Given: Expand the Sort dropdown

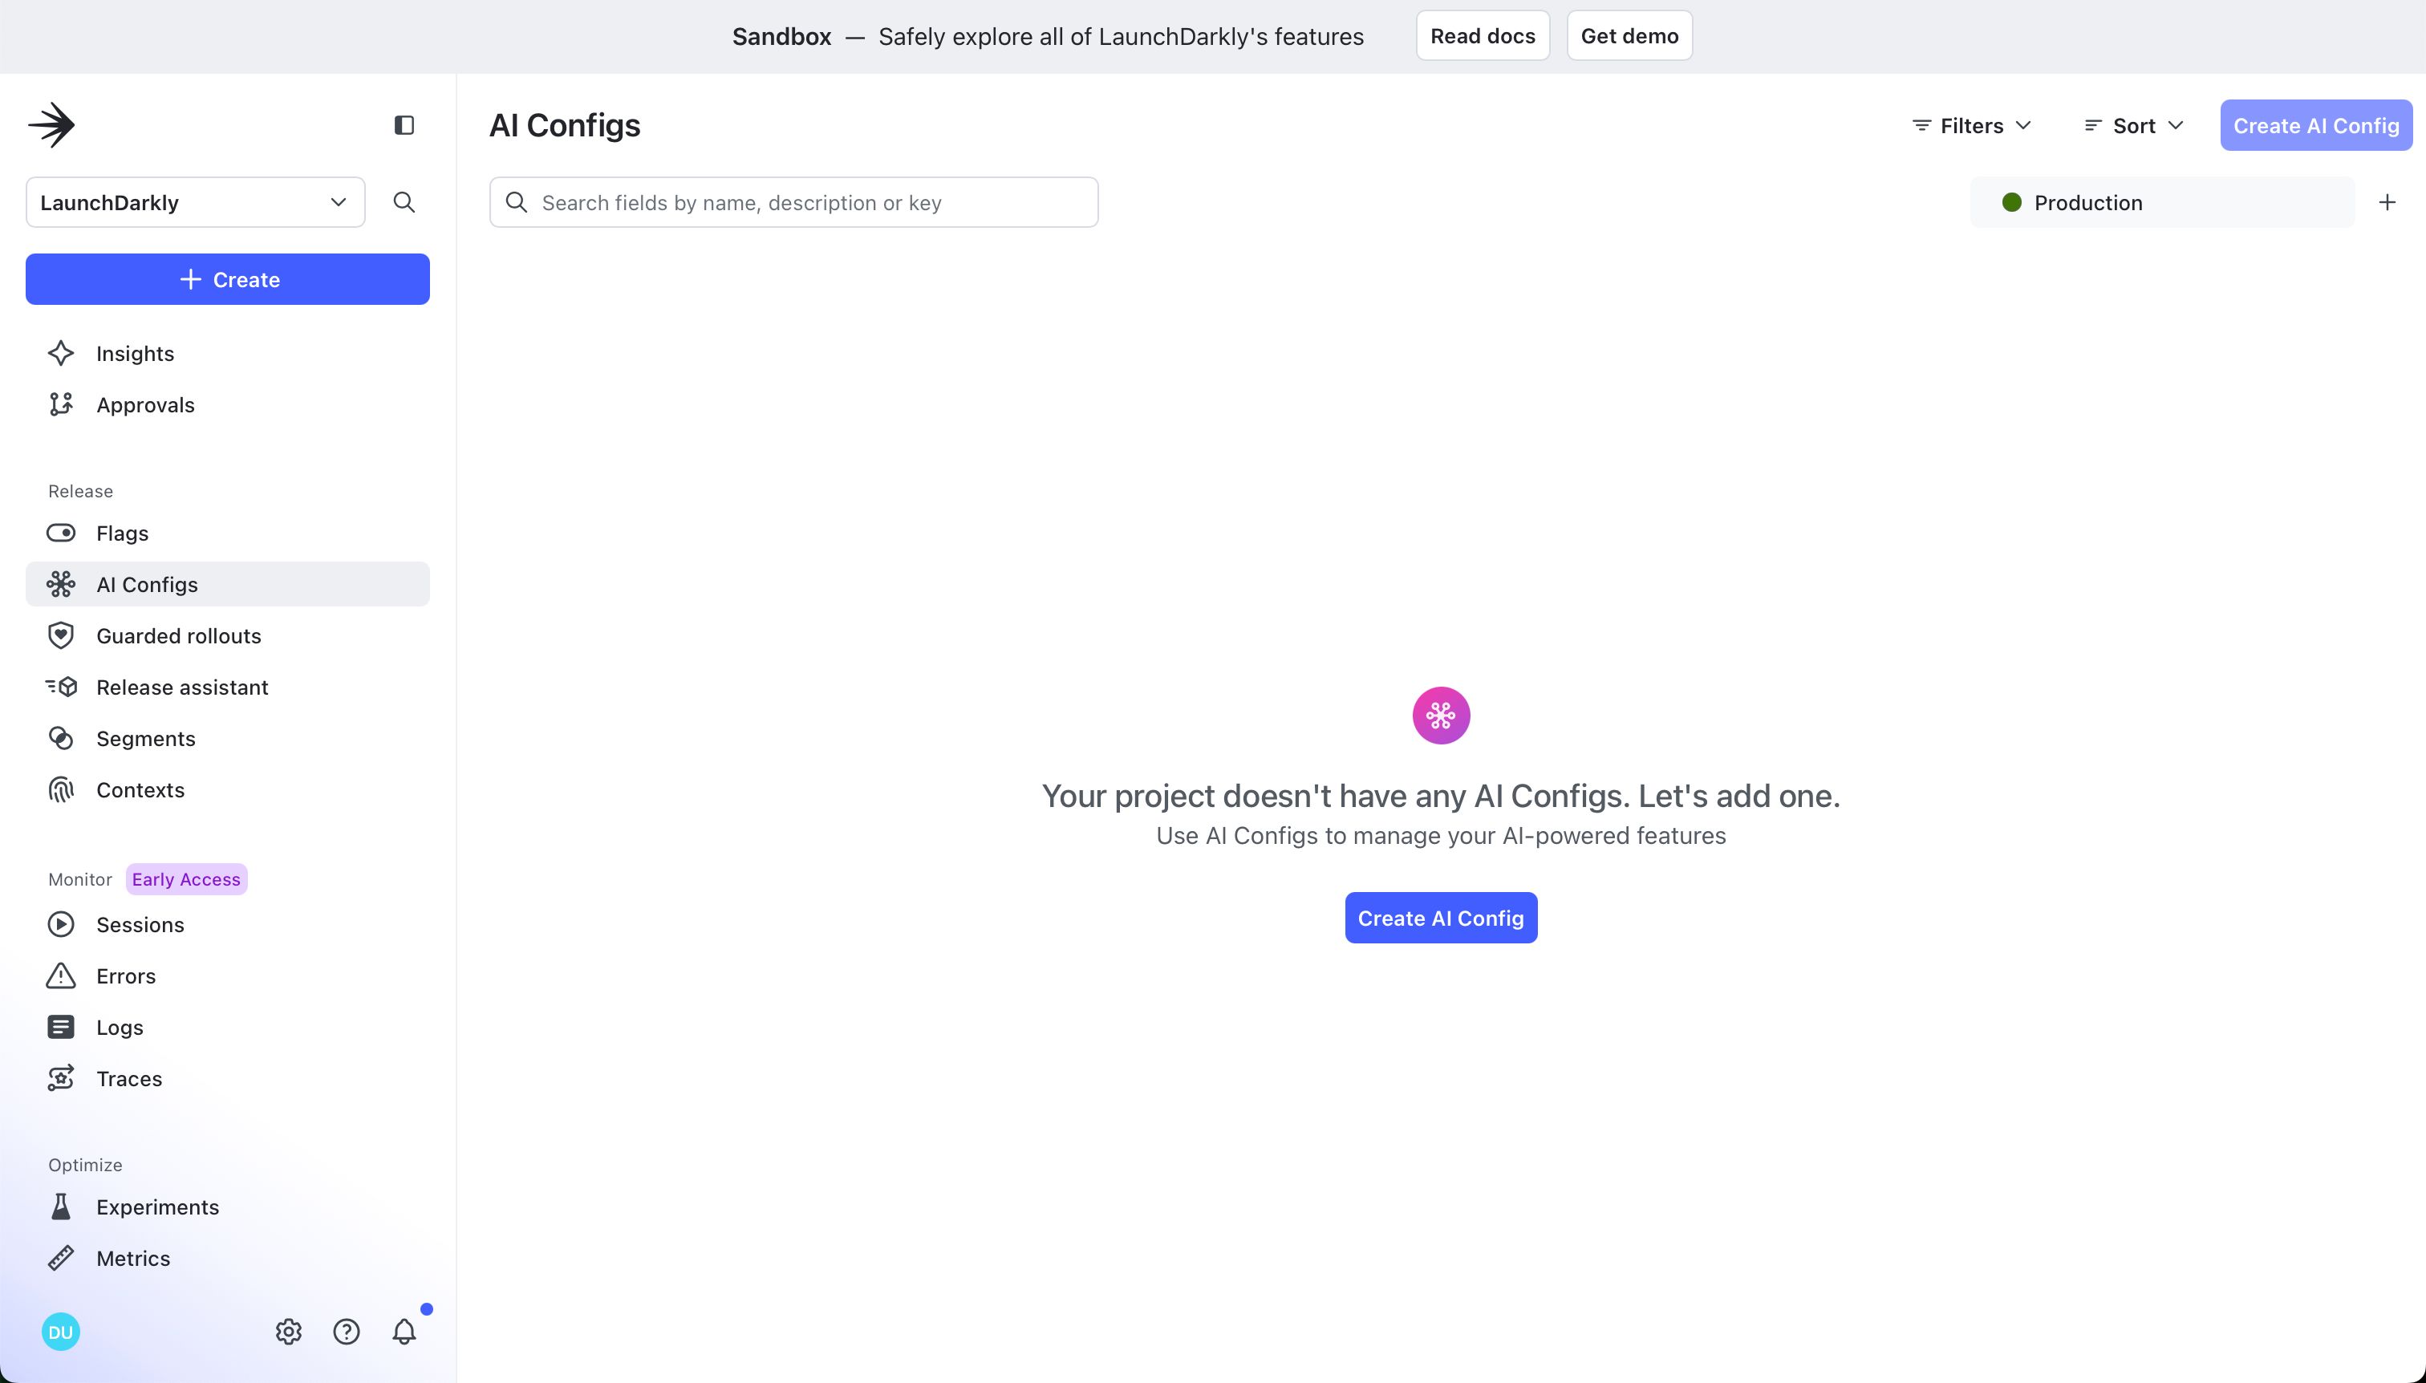Looking at the screenshot, I should tap(2133, 125).
